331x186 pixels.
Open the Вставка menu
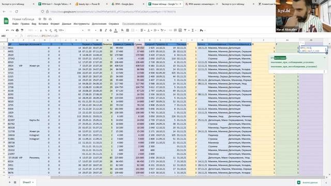tap(43, 24)
